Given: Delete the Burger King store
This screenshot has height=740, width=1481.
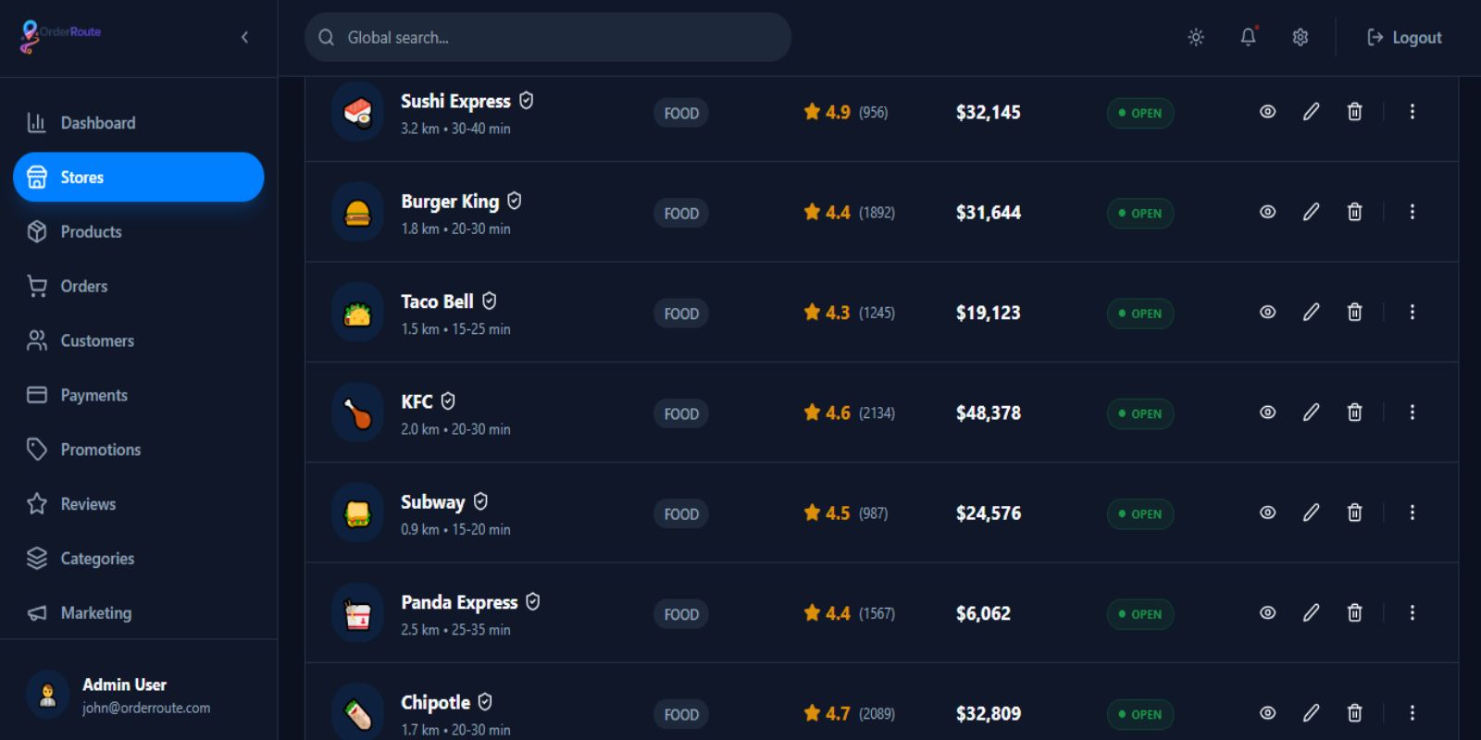Looking at the screenshot, I should point(1354,212).
